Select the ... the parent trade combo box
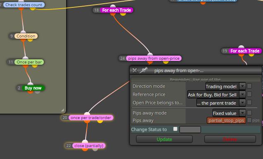This screenshot has height=159, width=263. click(x=221, y=103)
